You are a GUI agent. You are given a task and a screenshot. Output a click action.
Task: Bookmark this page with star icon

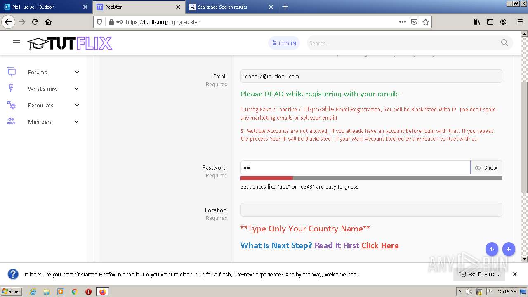tap(426, 22)
